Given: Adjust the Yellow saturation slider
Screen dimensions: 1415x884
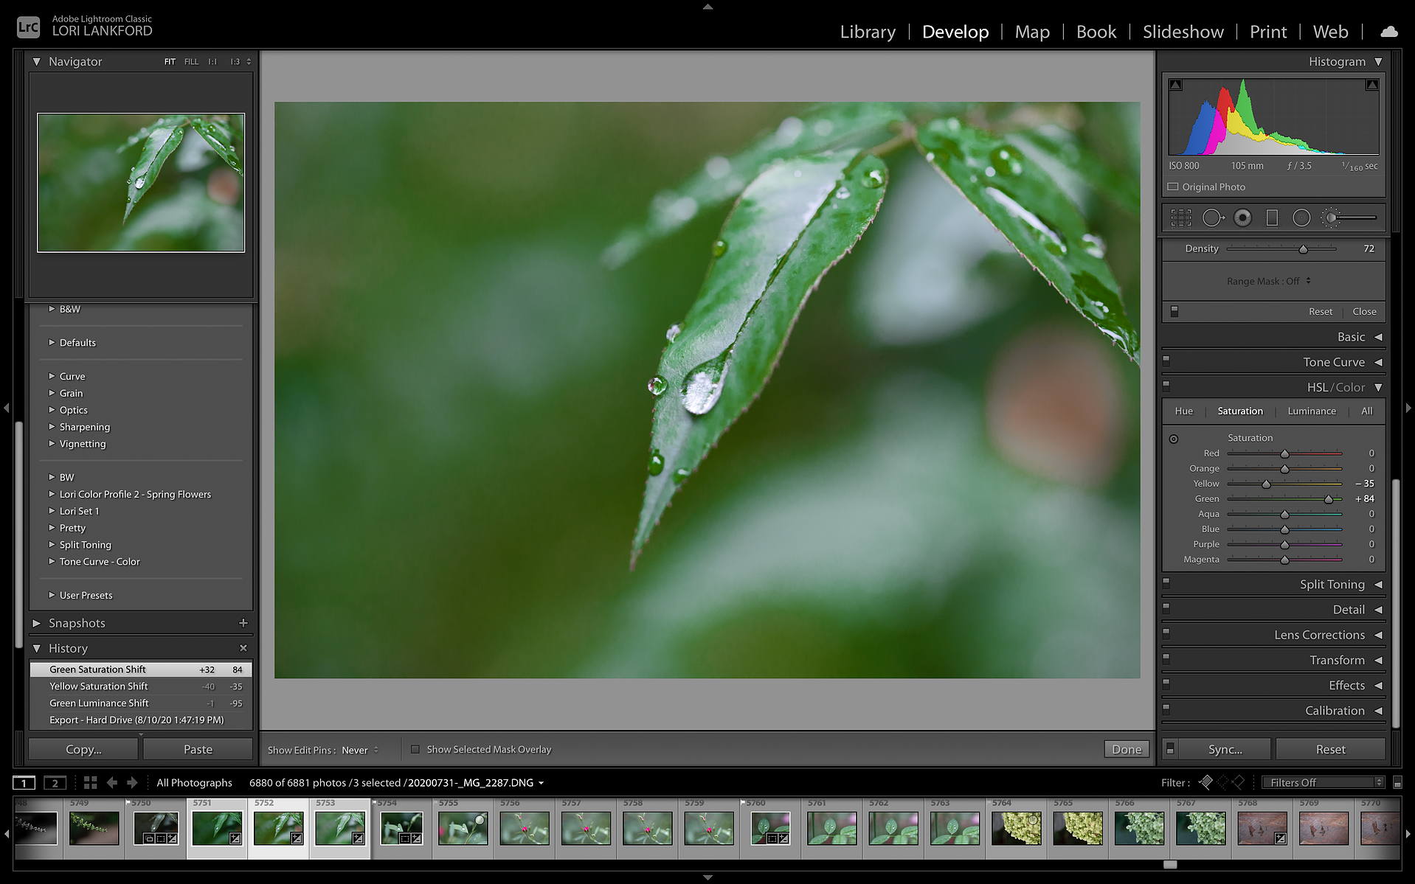Looking at the screenshot, I should 1266,484.
